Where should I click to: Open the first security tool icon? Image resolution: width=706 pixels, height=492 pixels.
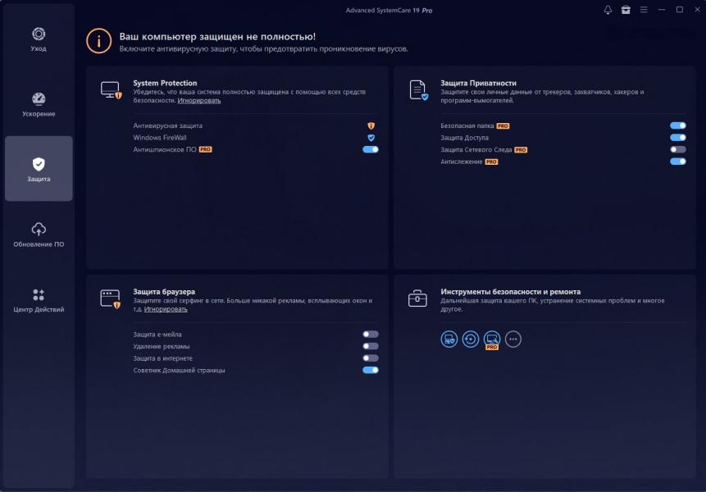tap(449, 339)
